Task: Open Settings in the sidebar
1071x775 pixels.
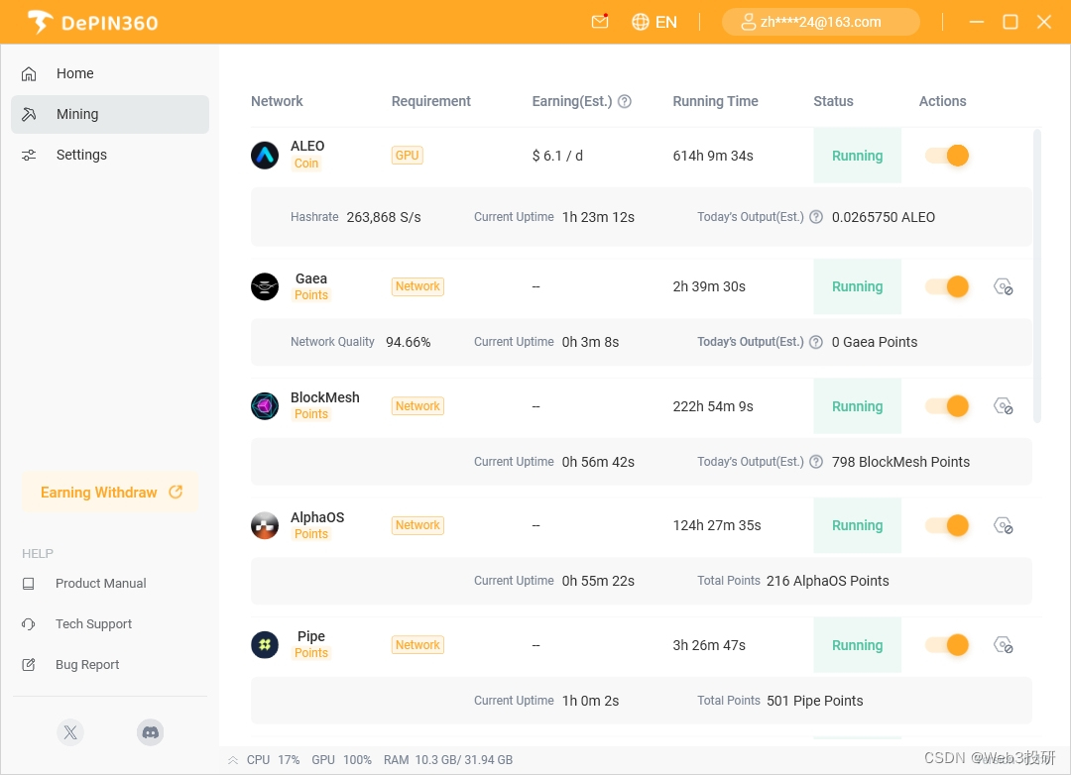Action: point(81,155)
